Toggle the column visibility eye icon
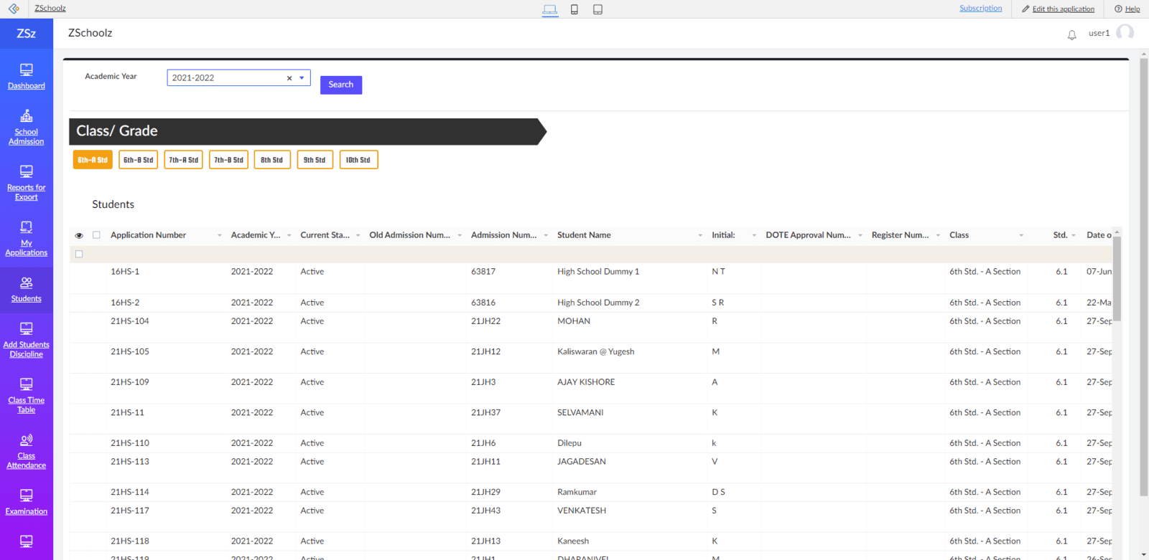This screenshot has width=1149, height=560. [79, 235]
